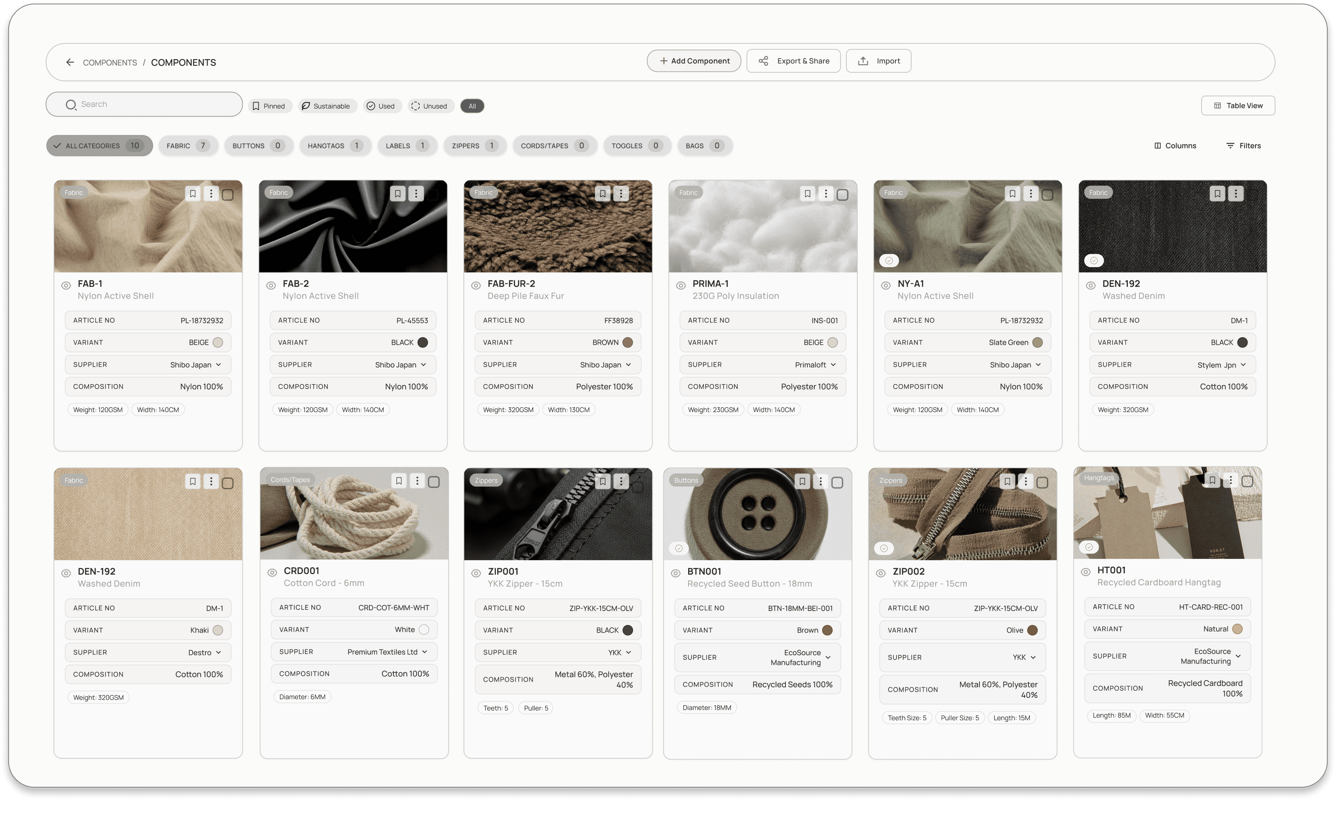Click the back arrow in breadcrumb
This screenshot has height=827, width=1336.
(70, 62)
